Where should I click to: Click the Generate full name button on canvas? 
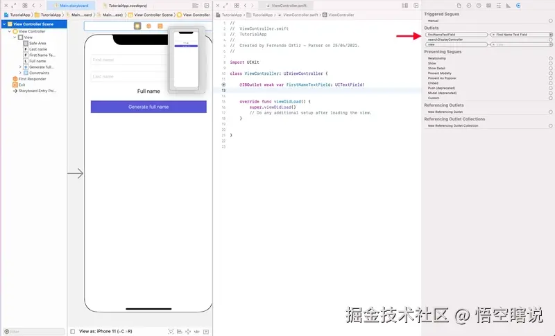tap(148, 107)
